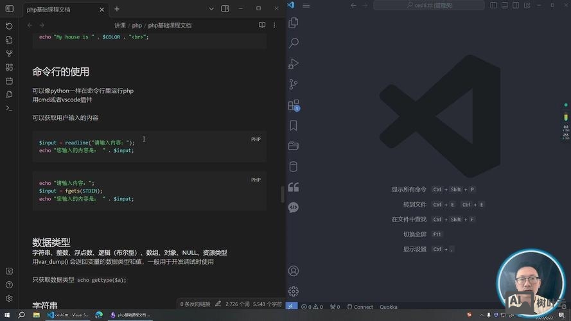Viewport: 571px width, 321px height.
Task: Click the Obsidian sync history ribbon icon
Action: click(x=9, y=26)
